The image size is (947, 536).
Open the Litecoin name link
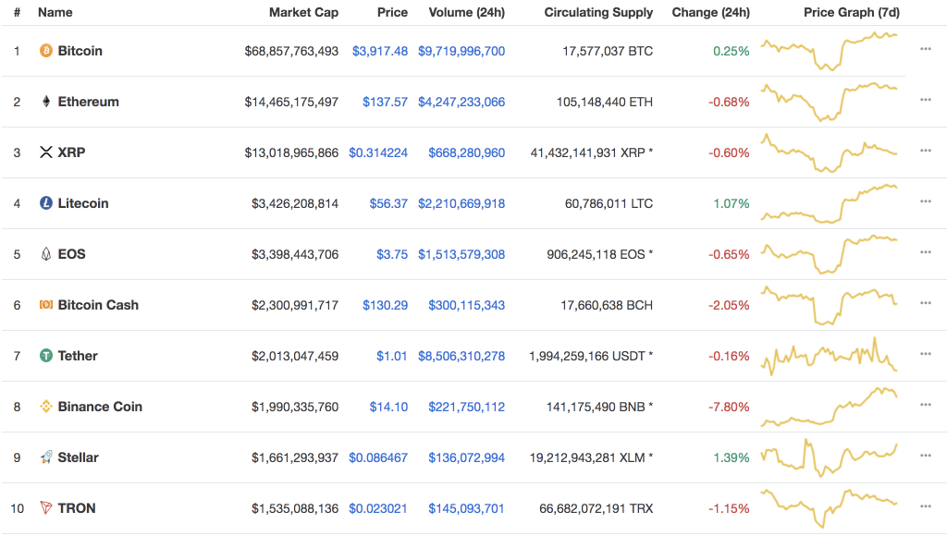(83, 202)
